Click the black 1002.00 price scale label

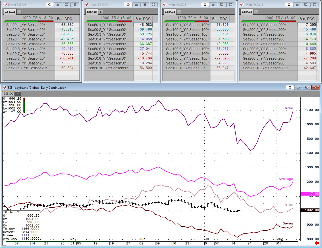[x=310, y=210]
